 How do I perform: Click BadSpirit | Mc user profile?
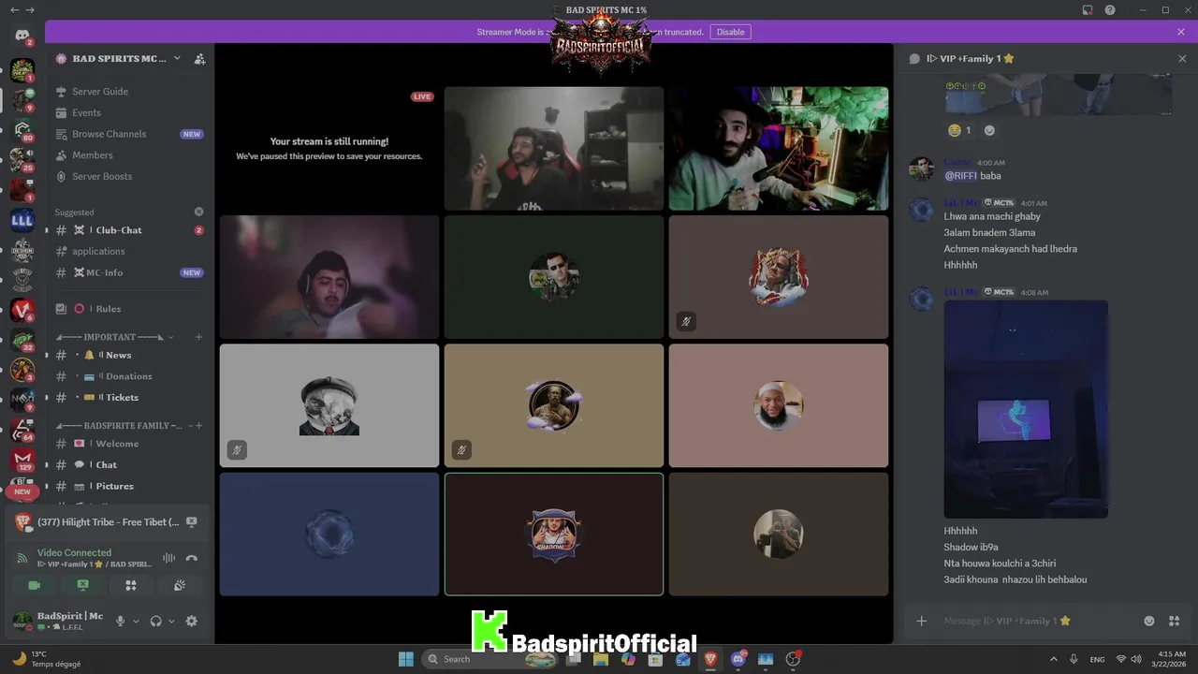coord(58,621)
